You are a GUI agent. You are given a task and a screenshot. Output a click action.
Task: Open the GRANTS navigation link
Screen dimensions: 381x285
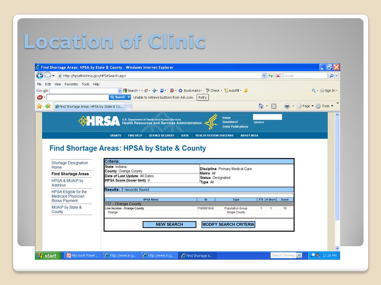click(115, 135)
